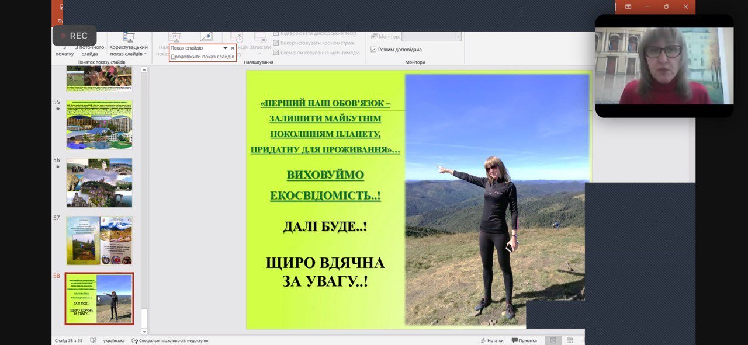
Task: Switch to Slide Sorter view icon
Action: tap(570, 340)
